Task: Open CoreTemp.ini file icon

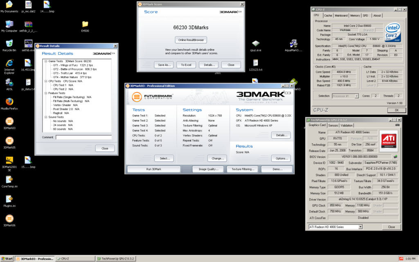Action: (9, 181)
